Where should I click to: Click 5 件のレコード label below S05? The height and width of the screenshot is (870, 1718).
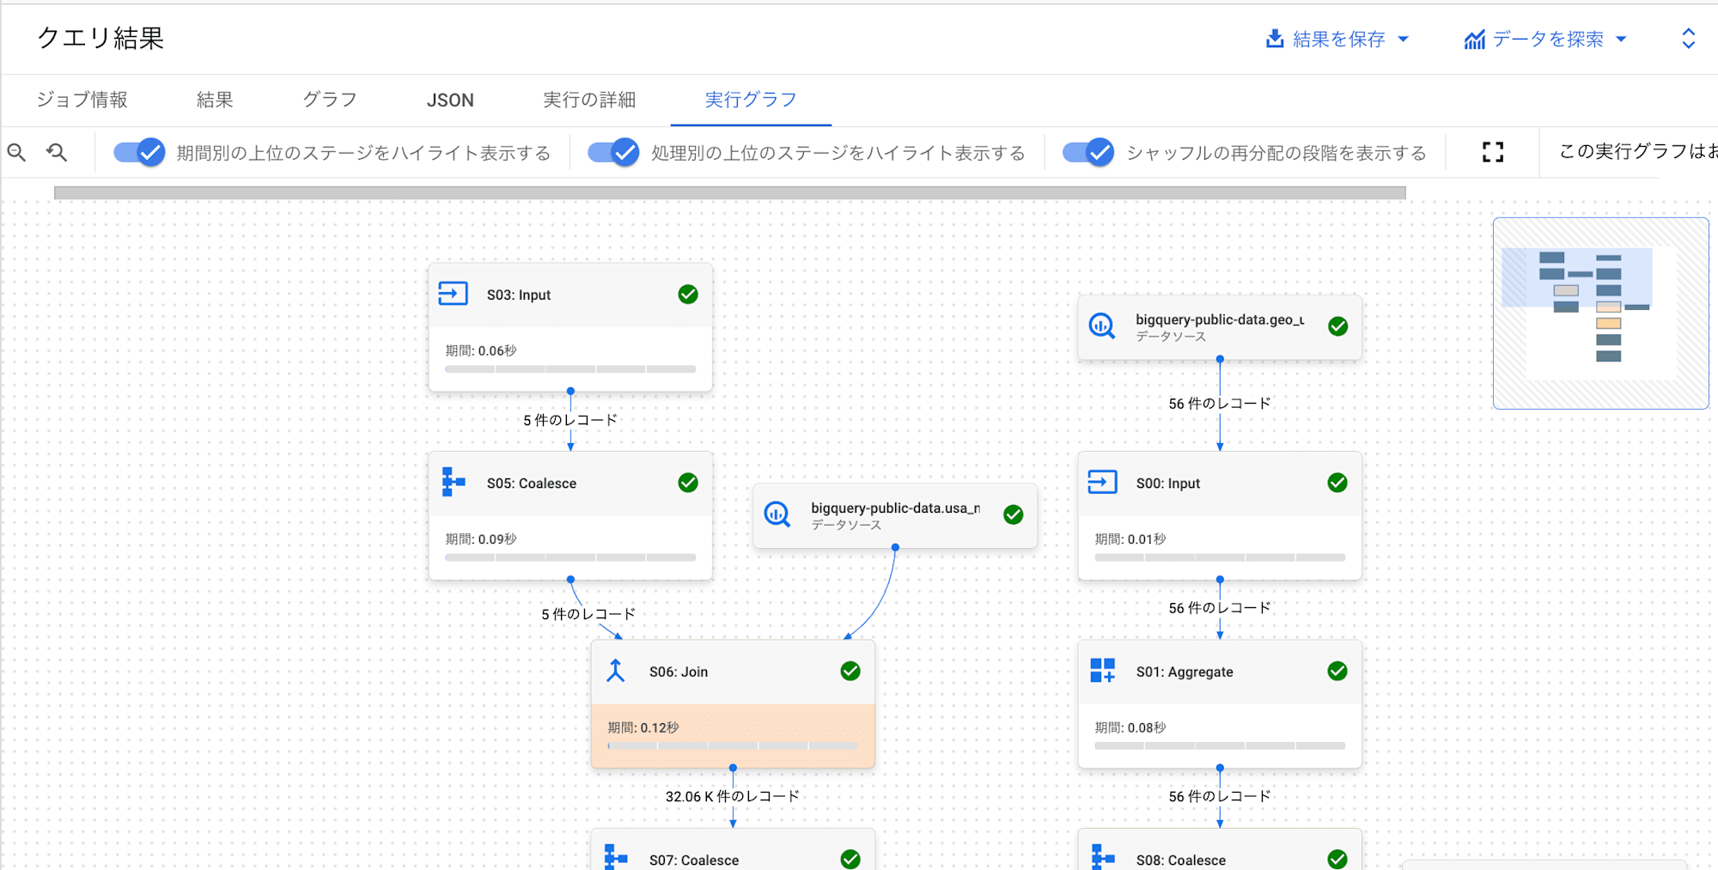pyautogui.click(x=588, y=614)
